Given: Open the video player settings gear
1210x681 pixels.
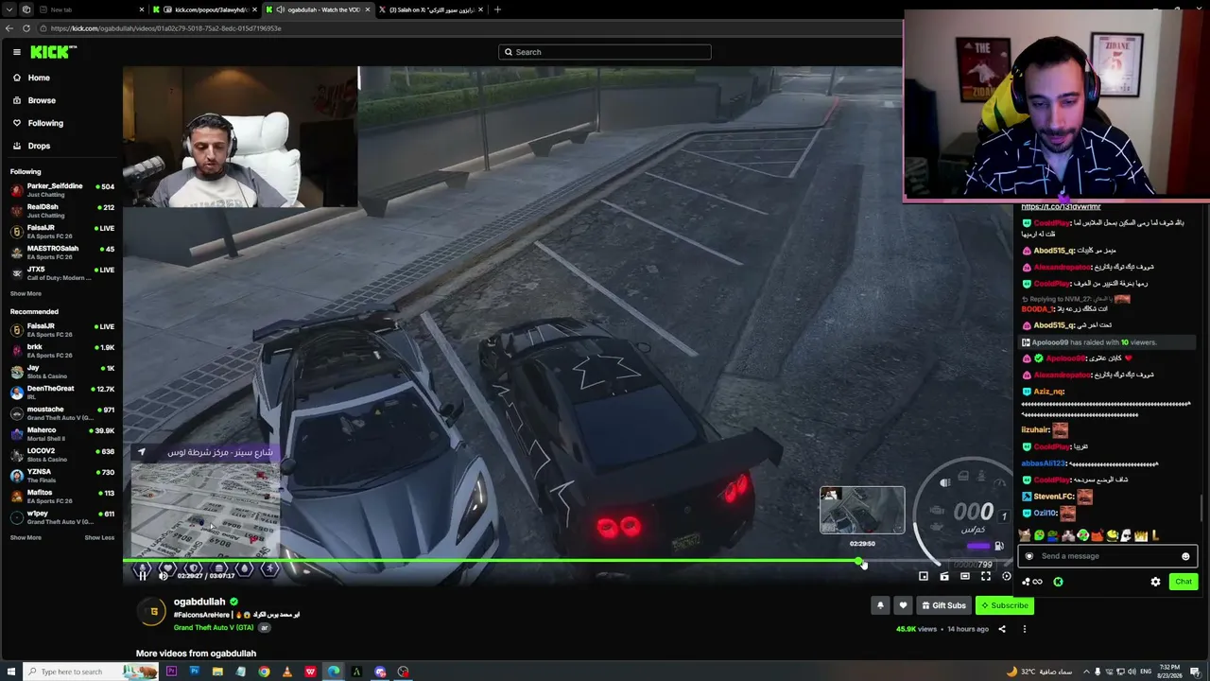Looking at the screenshot, I should [x=1006, y=576].
